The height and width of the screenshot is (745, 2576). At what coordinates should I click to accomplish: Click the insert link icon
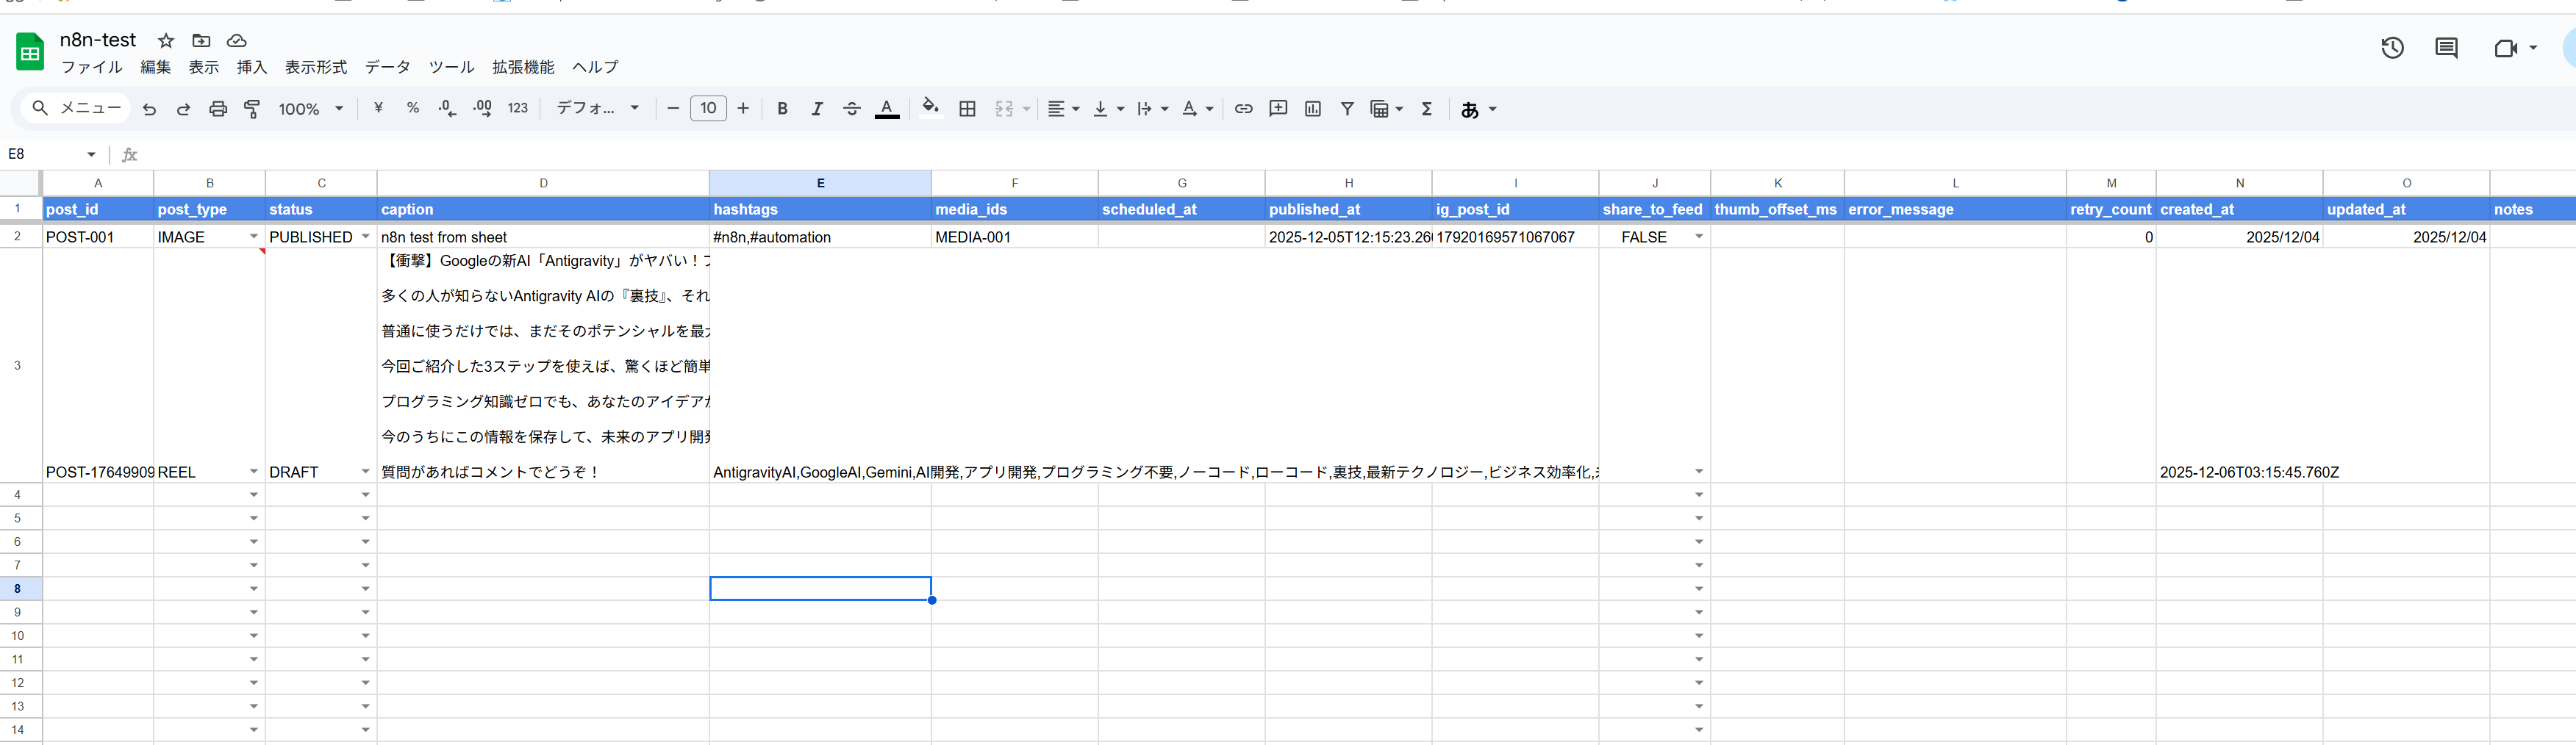coord(1243,109)
